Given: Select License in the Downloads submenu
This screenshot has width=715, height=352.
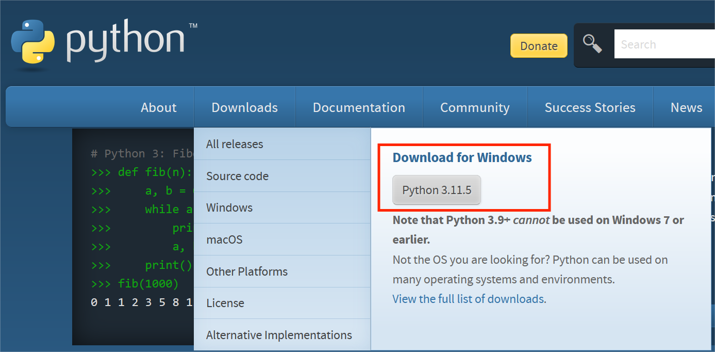Looking at the screenshot, I should pos(225,303).
